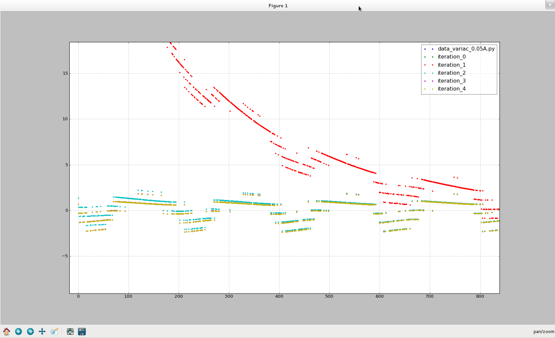This screenshot has width=555, height=338.
Task: Click the x-axis tick label 400
Action: [x=279, y=296]
